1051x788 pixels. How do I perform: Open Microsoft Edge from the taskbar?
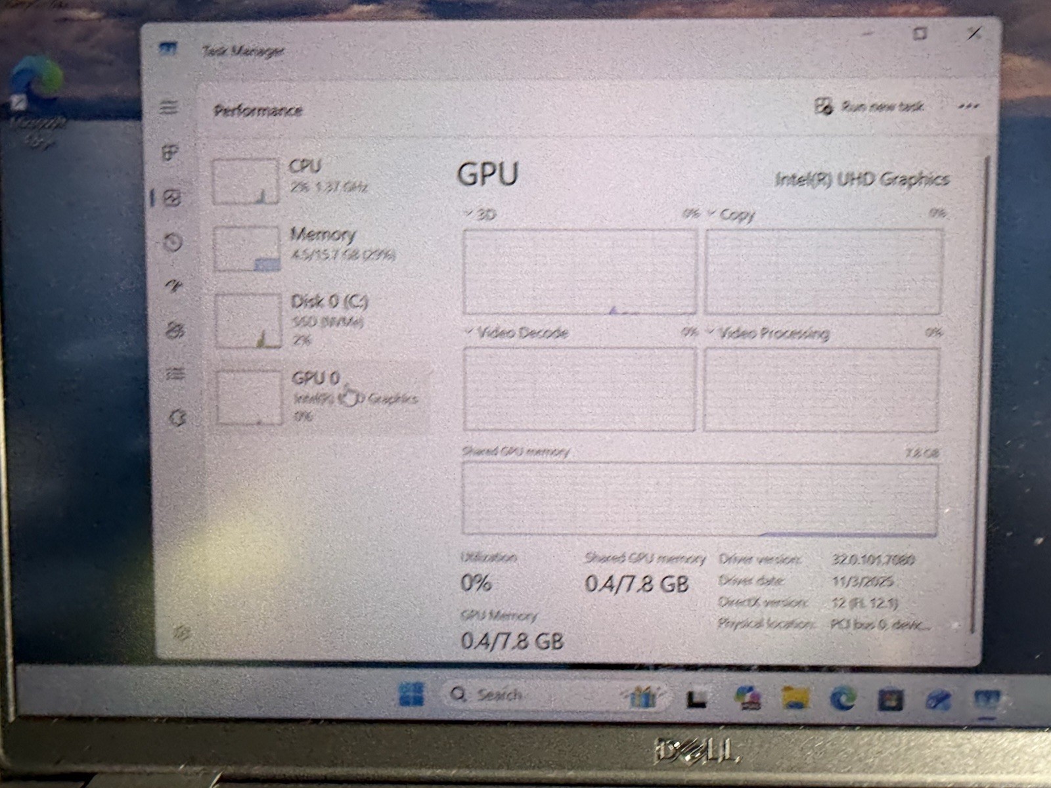coord(843,699)
